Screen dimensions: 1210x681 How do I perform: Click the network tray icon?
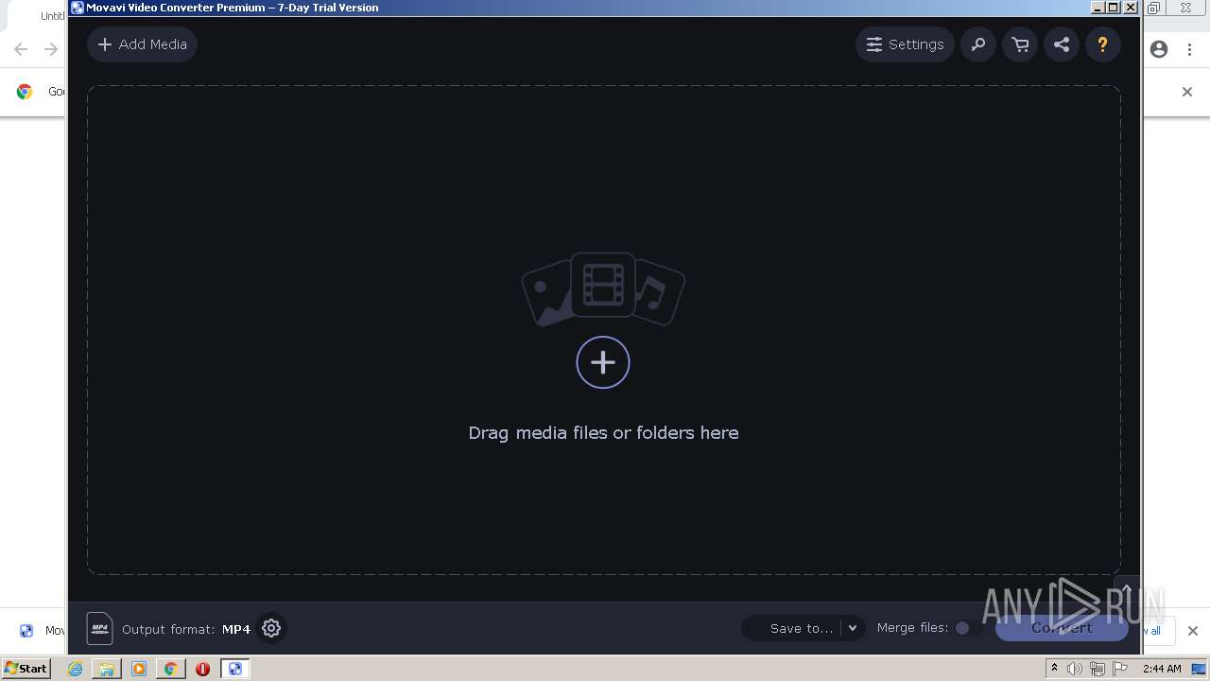(x=1098, y=669)
